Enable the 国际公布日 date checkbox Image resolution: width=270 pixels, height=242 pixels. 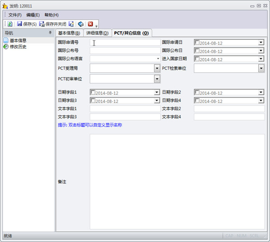[197, 50]
